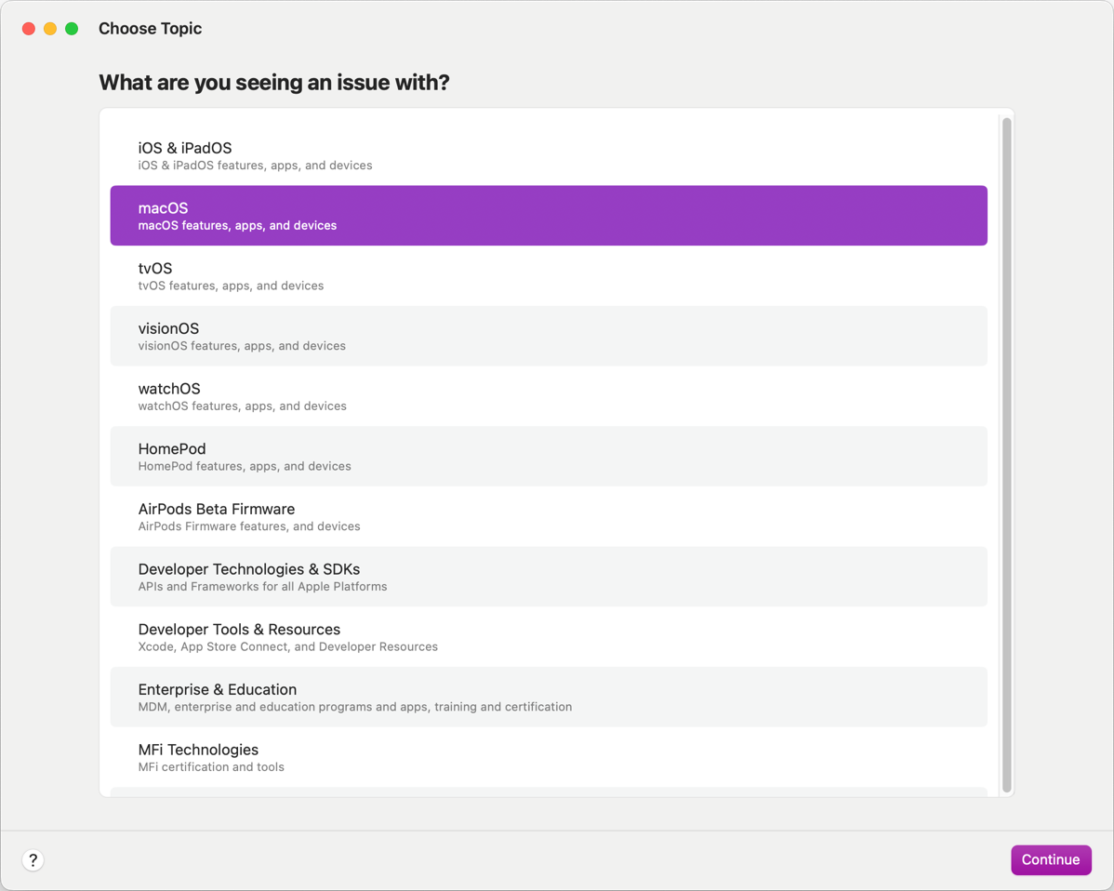Viewport: 1114px width, 891px height.
Task: Select the iOS & iPadOS topic
Action: click(x=548, y=155)
